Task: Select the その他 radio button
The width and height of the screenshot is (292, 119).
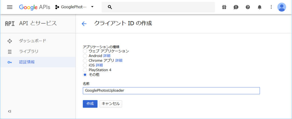Action: point(85,75)
